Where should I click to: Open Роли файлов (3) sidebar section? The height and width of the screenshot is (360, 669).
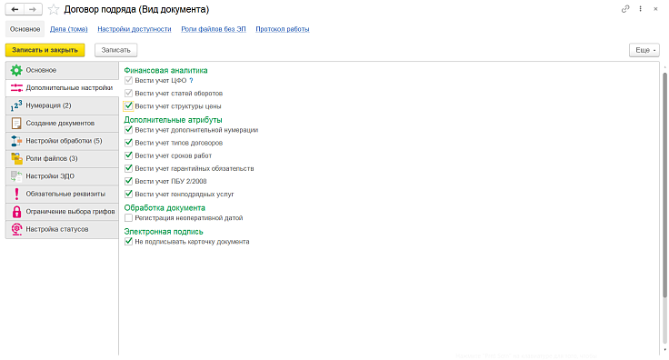pyautogui.click(x=62, y=159)
